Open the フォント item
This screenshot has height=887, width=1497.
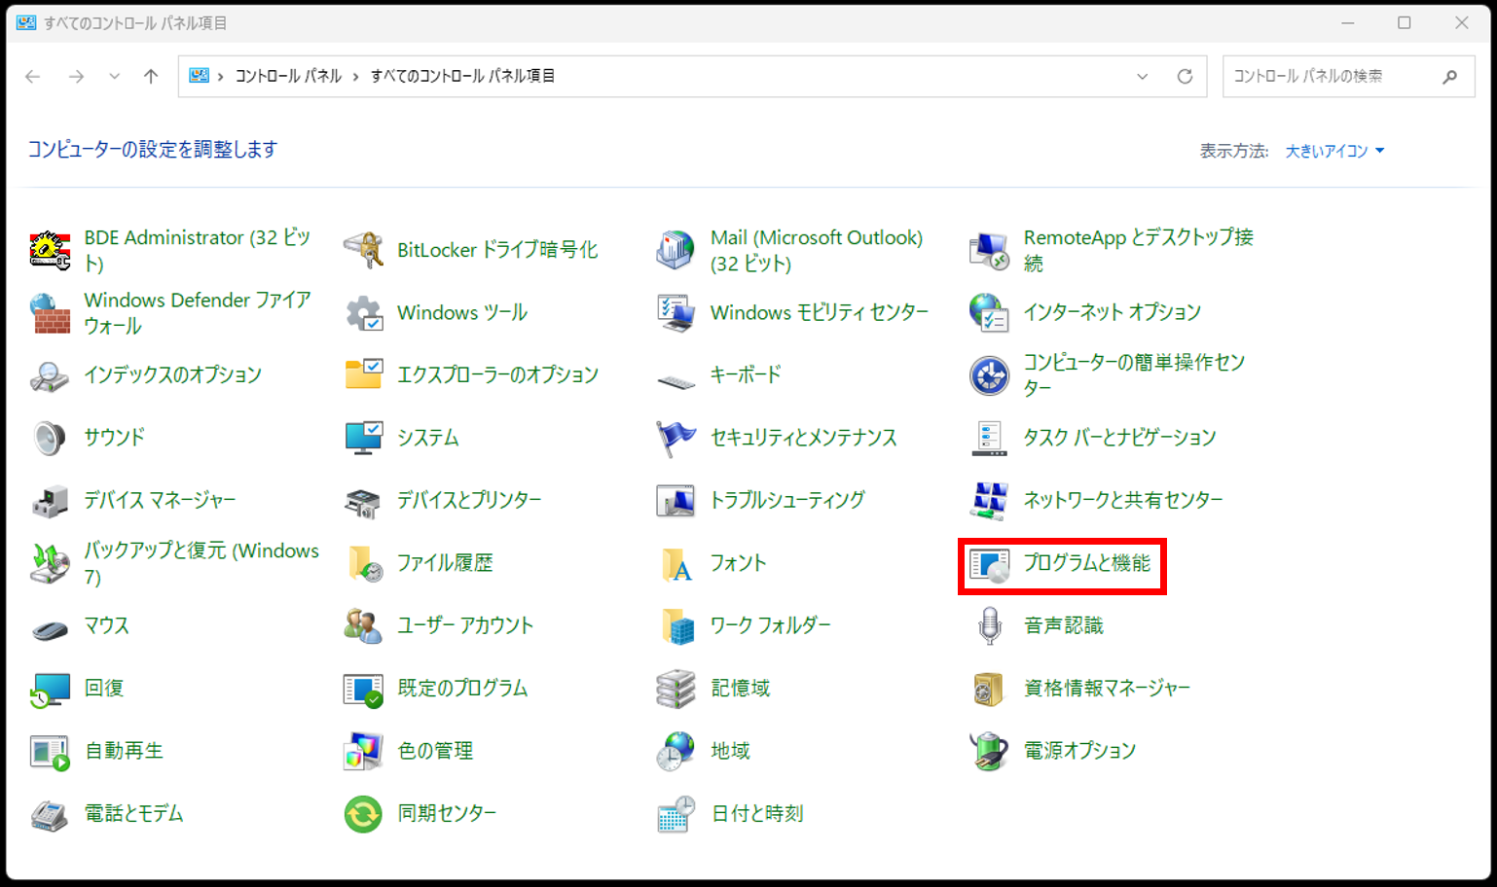737,562
